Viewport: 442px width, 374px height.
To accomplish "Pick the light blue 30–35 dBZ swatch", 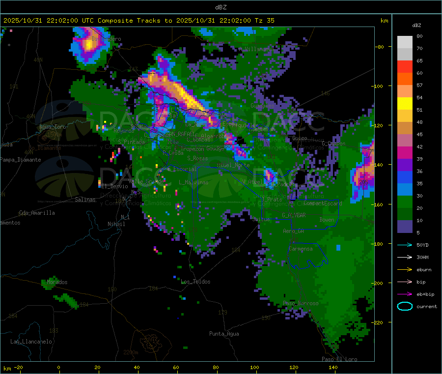I will tap(405, 190).
